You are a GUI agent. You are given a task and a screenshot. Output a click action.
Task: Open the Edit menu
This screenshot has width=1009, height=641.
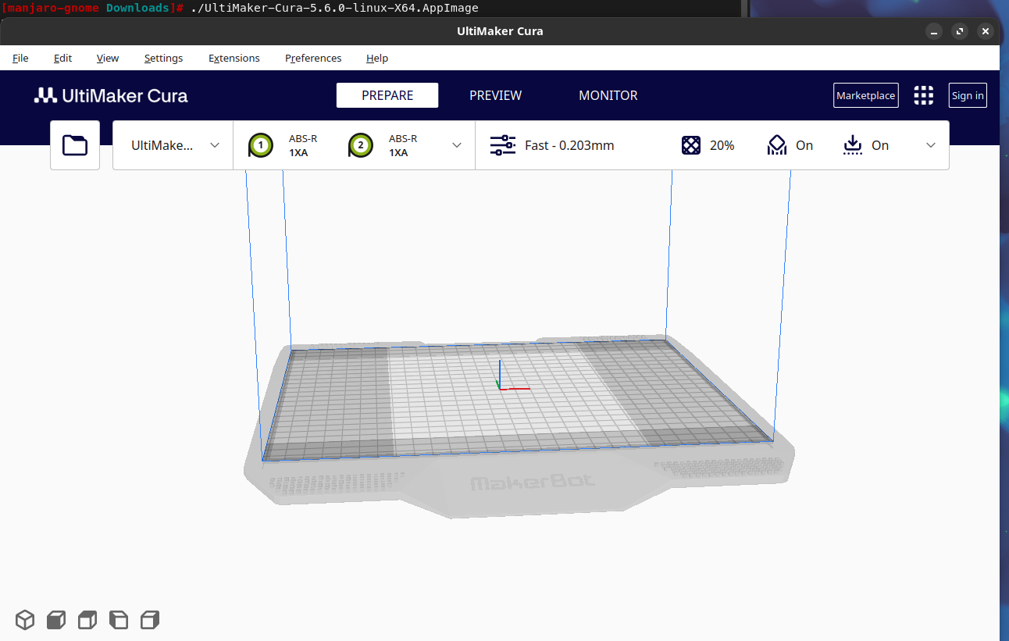click(62, 58)
